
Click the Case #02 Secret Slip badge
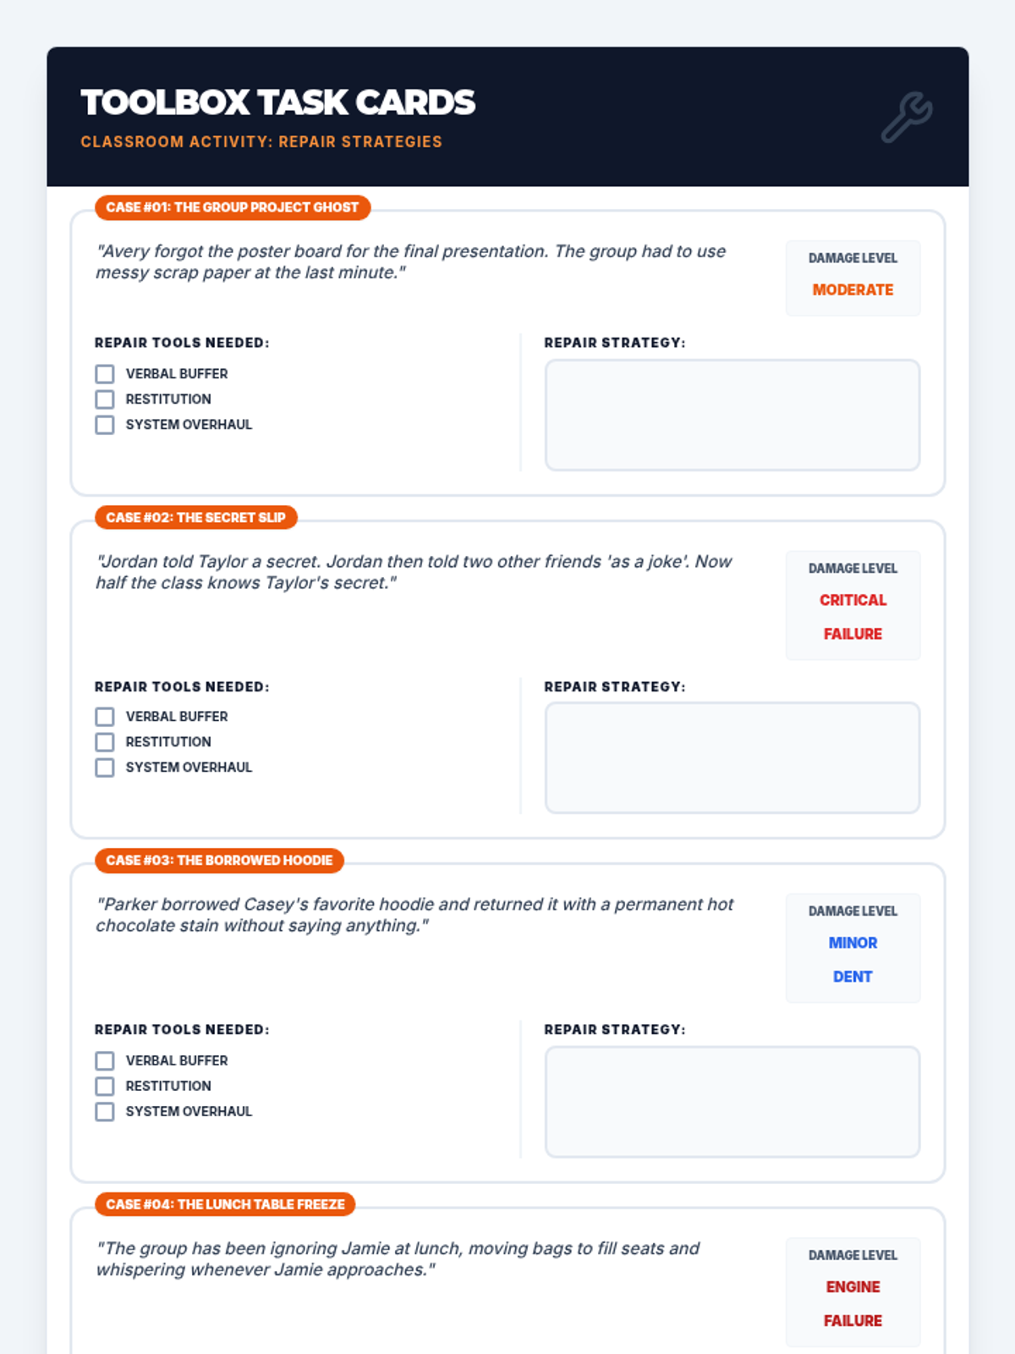click(196, 517)
